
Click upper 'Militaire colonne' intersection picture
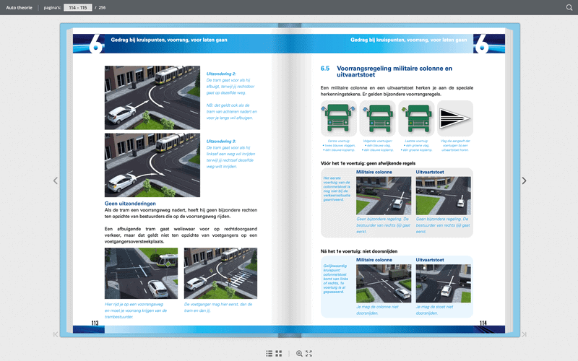coord(384,196)
